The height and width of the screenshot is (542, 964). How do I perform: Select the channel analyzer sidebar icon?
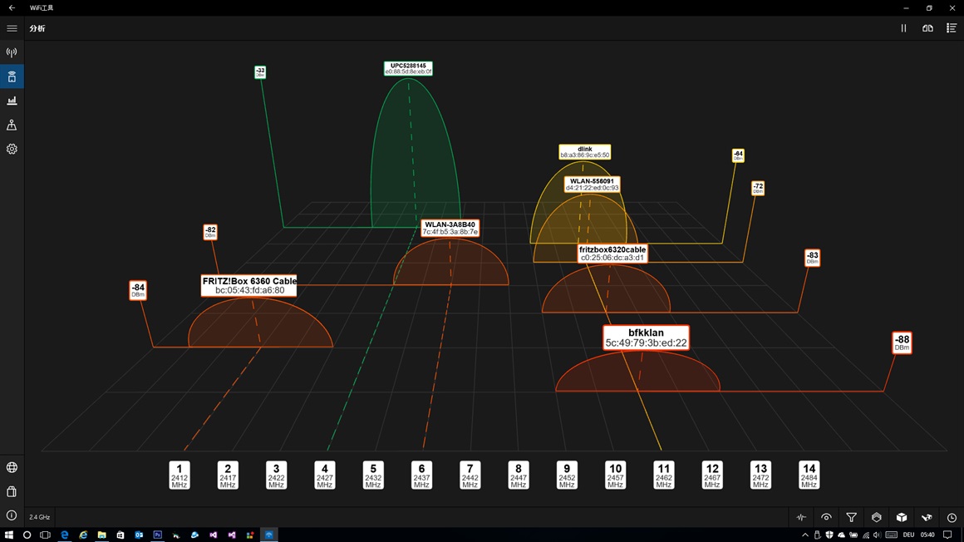[x=12, y=77]
